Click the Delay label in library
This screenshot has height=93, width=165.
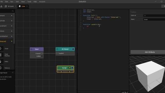click(6, 61)
